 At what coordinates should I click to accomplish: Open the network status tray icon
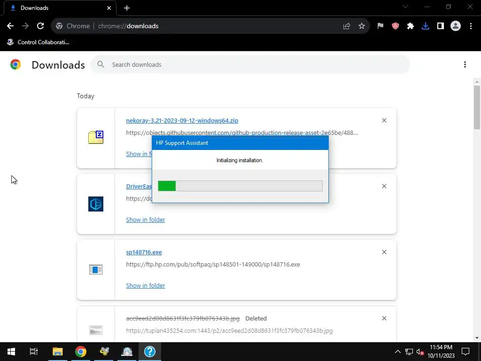[x=409, y=352]
